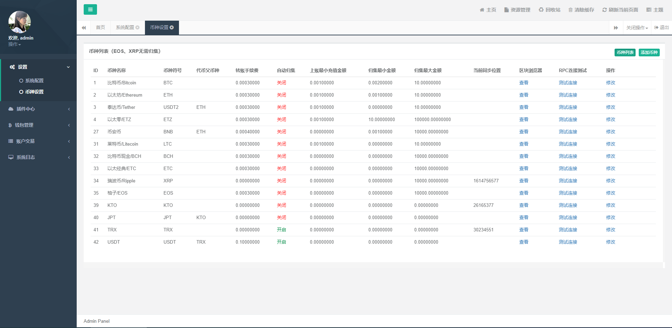Click the green 添加币种 button

pyautogui.click(x=649, y=53)
